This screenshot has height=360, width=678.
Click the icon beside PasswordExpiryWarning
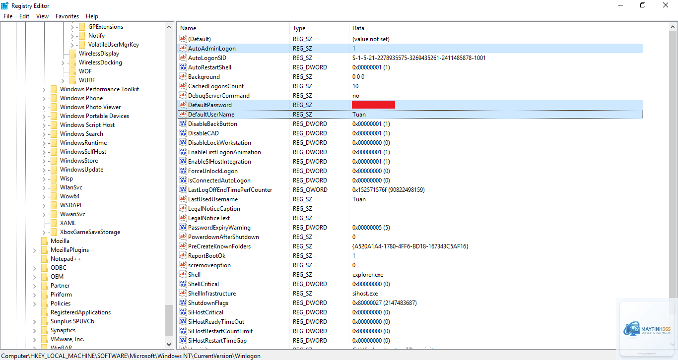pos(183,227)
